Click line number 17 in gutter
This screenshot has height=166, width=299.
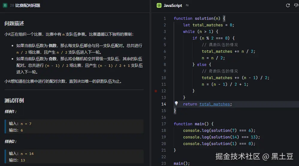click(164, 124)
